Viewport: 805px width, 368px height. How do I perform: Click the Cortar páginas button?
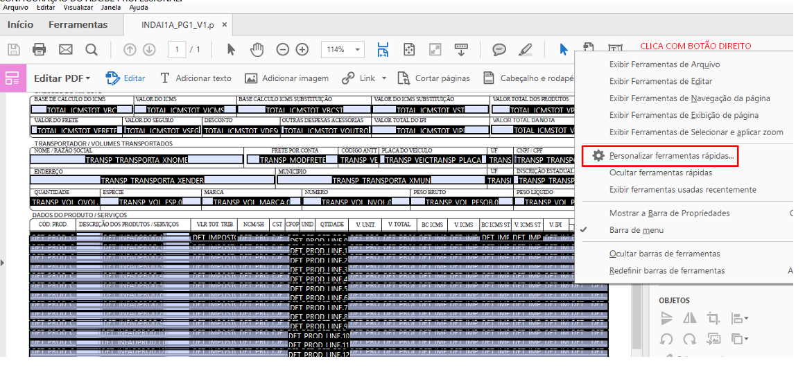433,78
